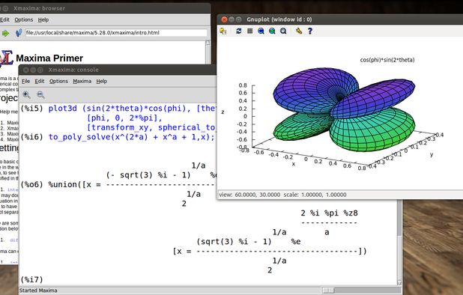
Task: Open the Help menu in Xmaxima browser
Action: click(x=43, y=19)
